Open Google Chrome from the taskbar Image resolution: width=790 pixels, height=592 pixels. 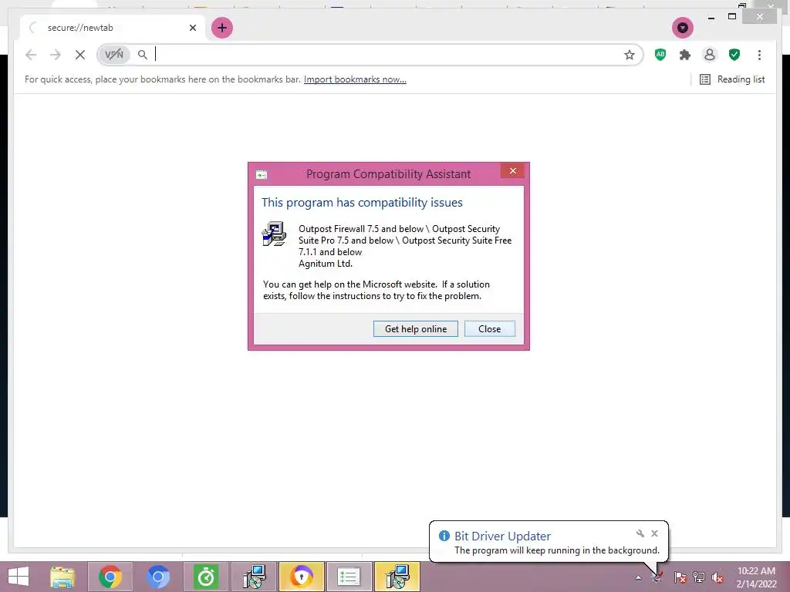(110, 577)
